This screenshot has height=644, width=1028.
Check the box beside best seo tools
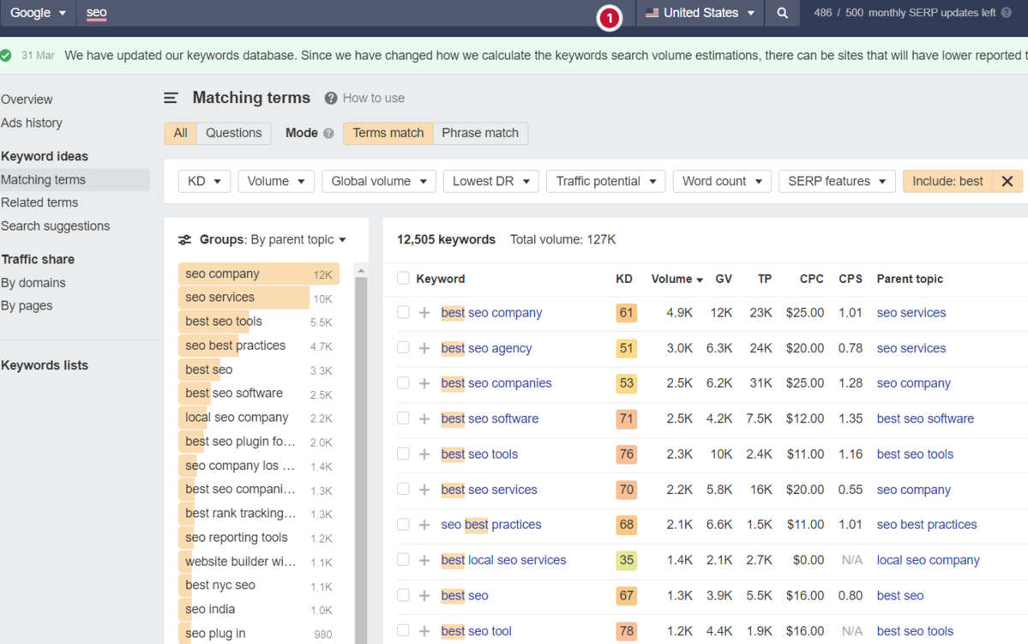coord(402,454)
